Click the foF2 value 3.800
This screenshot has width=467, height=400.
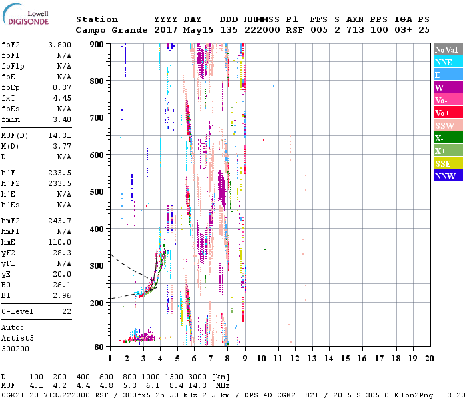[x=59, y=45]
